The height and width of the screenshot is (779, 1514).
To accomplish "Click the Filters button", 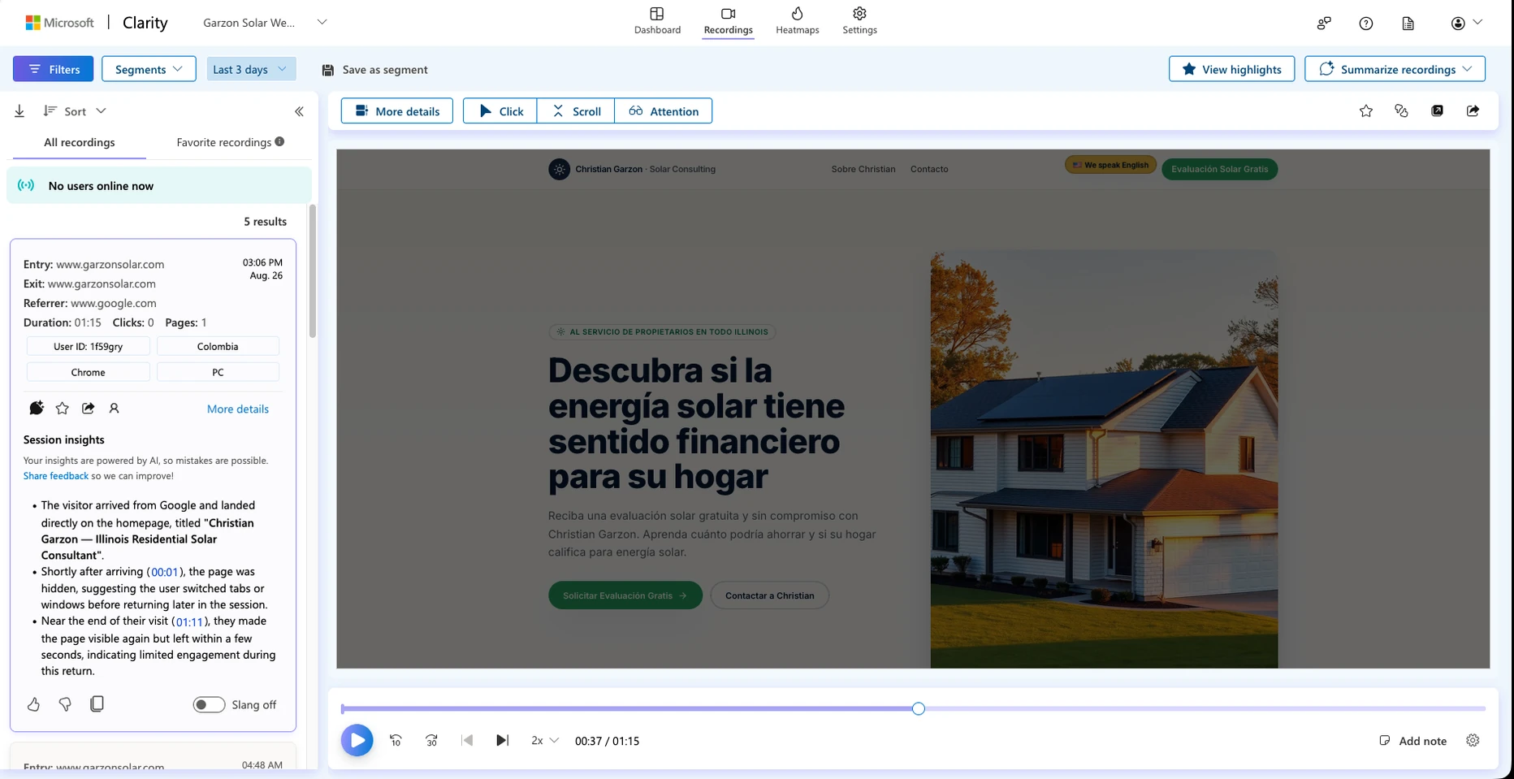I will [x=53, y=69].
